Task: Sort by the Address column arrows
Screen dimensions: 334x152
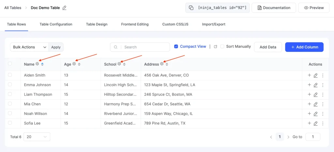Action: (167, 64)
